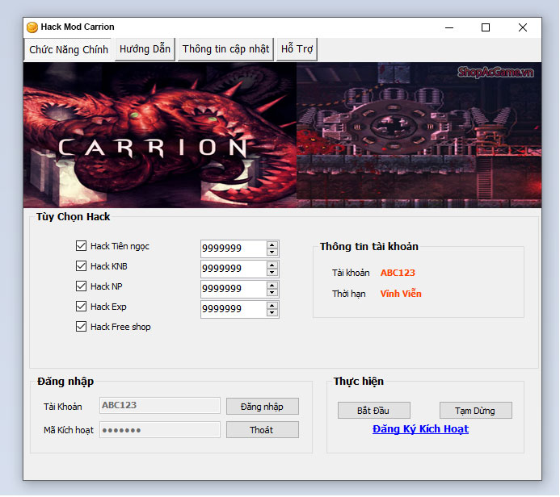Click the Hack NP spinner down arrow

coord(272,292)
